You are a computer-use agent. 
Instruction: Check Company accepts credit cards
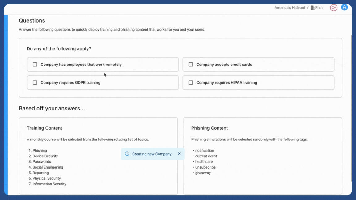click(191, 64)
